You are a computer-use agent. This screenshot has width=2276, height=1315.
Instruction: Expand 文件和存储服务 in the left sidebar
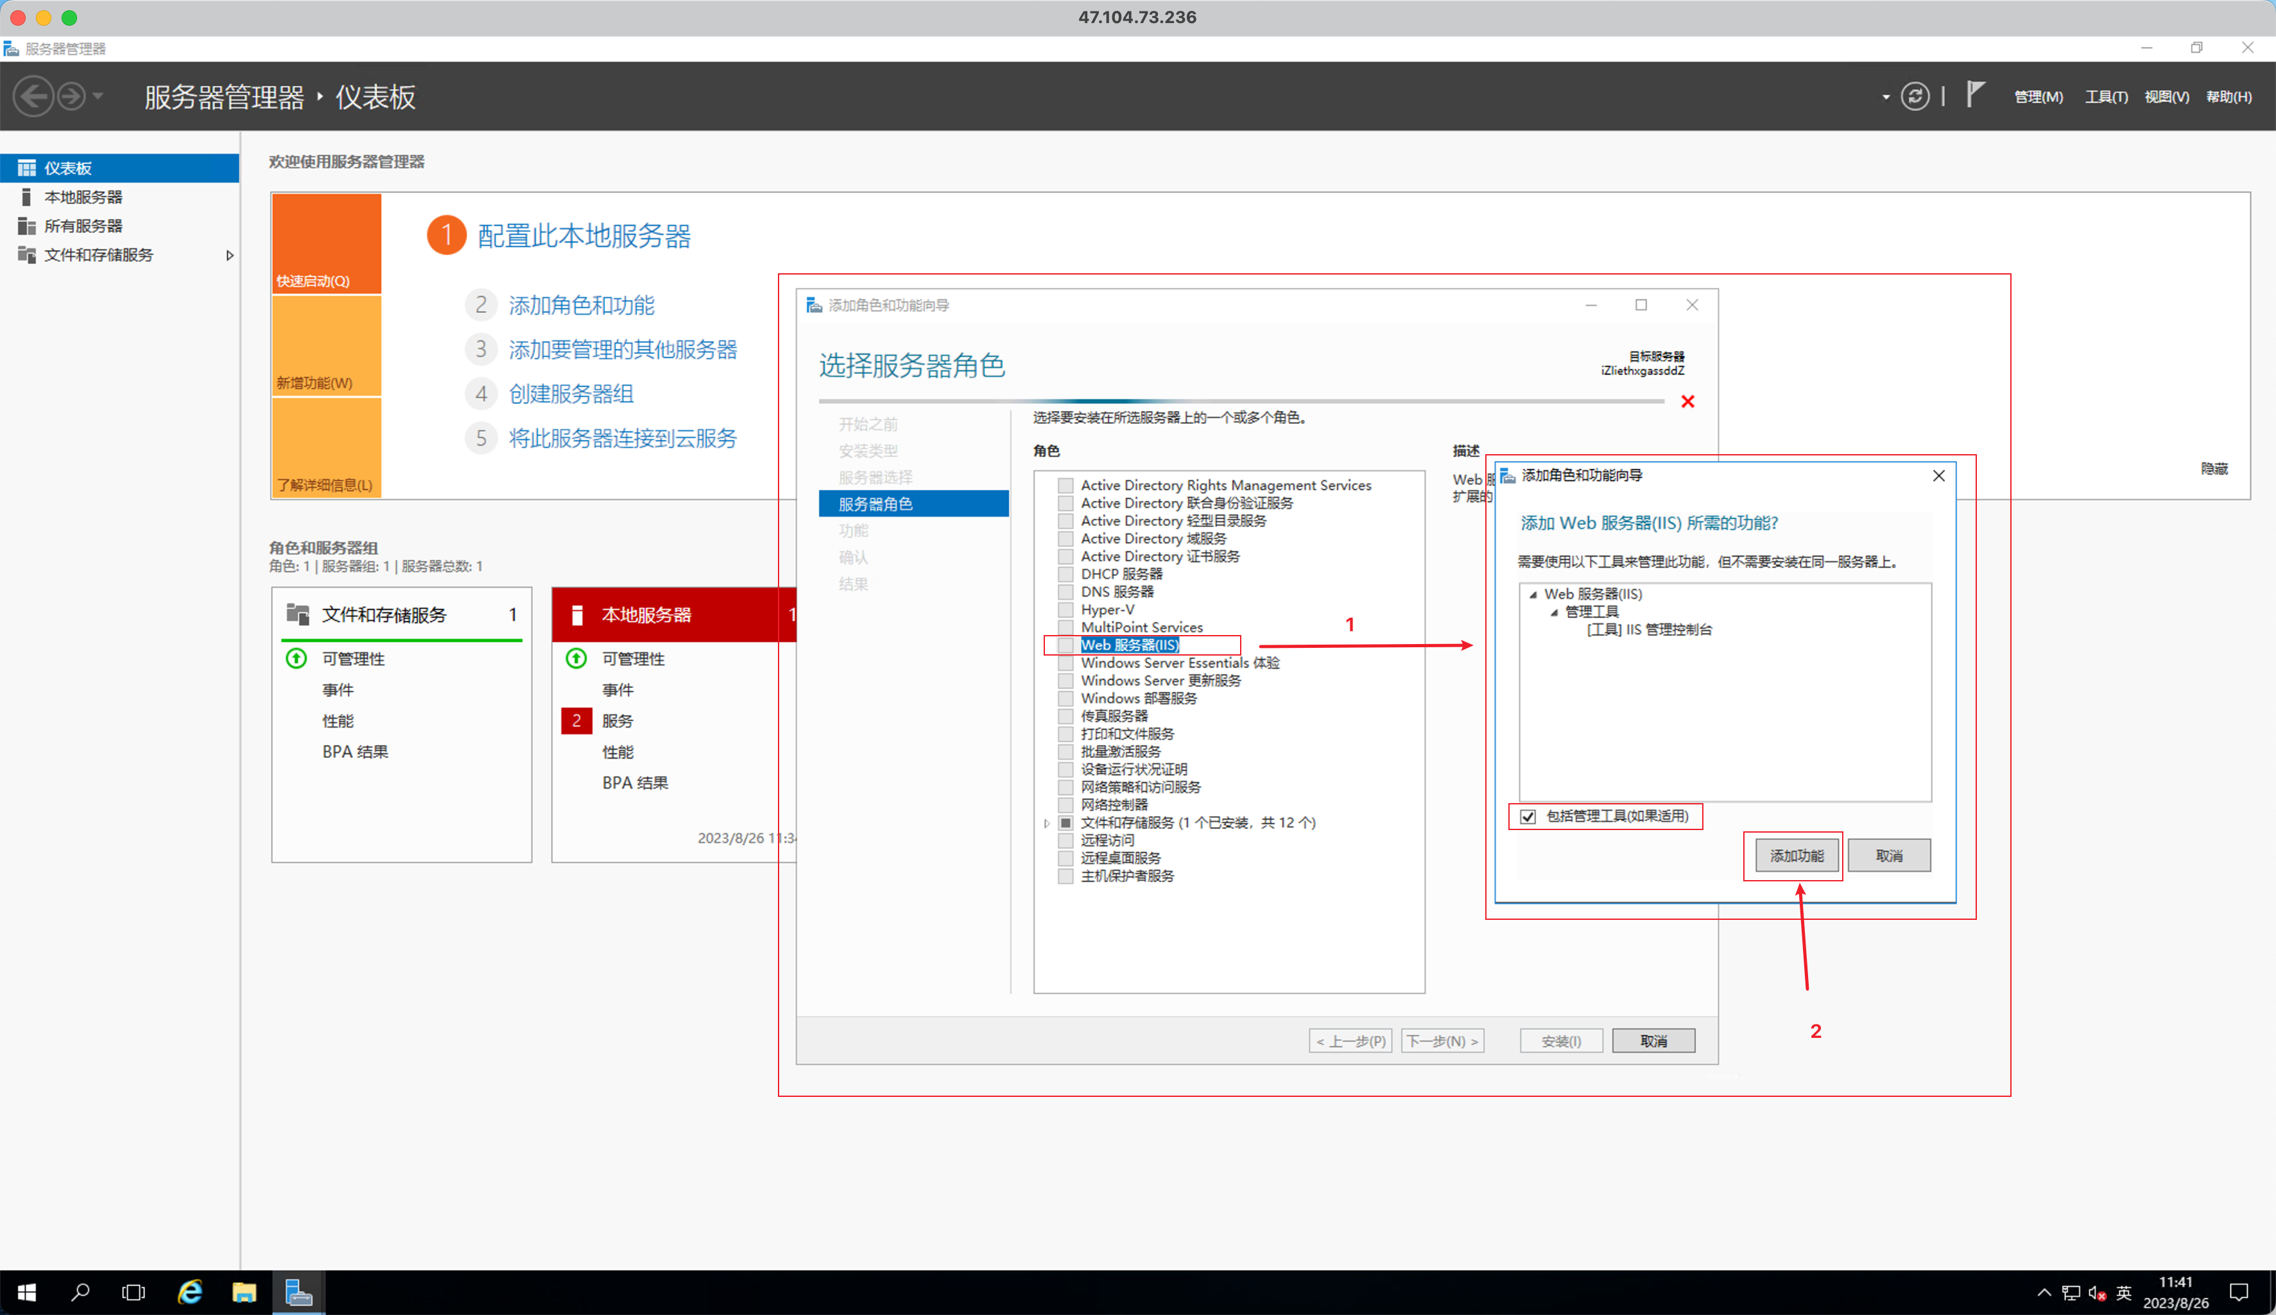(x=230, y=255)
